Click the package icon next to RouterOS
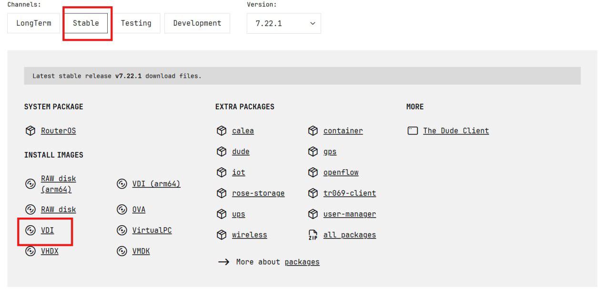Viewport: 610px width, 296px height. click(x=30, y=131)
